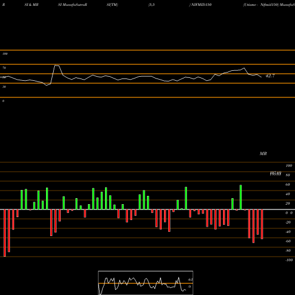This screenshot has height=295, width=295.
Task: Click the 80 label on the MR axis
Action: click(x=288, y=175)
